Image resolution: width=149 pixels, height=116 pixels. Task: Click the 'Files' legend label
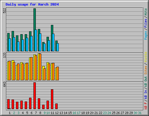[x=146, y=23]
